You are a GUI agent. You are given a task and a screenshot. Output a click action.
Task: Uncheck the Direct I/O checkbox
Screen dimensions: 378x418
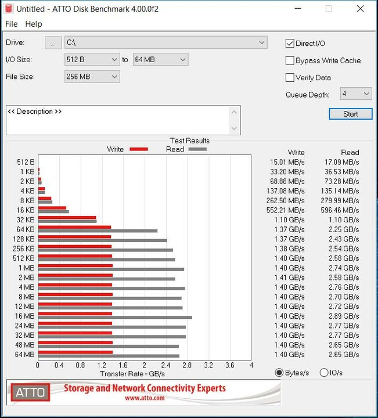click(290, 43)
